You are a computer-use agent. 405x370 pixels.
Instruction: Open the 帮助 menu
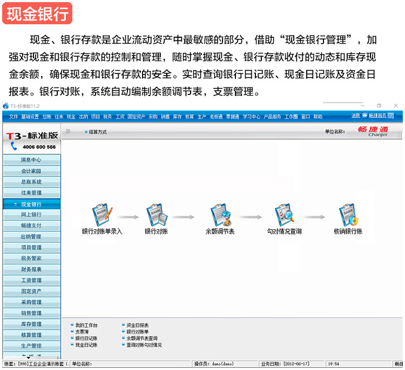click(x=318, y=116)
